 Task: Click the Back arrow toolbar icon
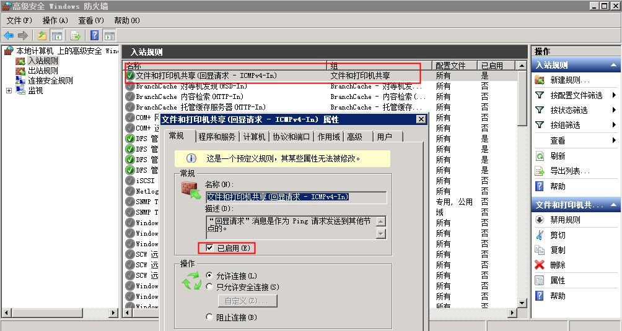click(9, 36)
